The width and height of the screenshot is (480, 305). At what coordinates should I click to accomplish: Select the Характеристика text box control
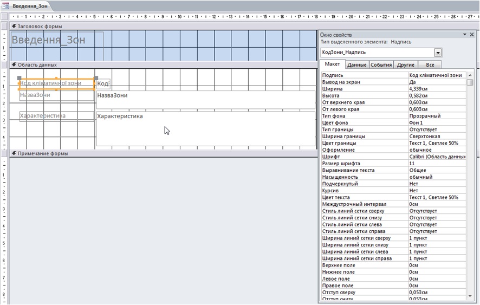click(x=205, y=129)
